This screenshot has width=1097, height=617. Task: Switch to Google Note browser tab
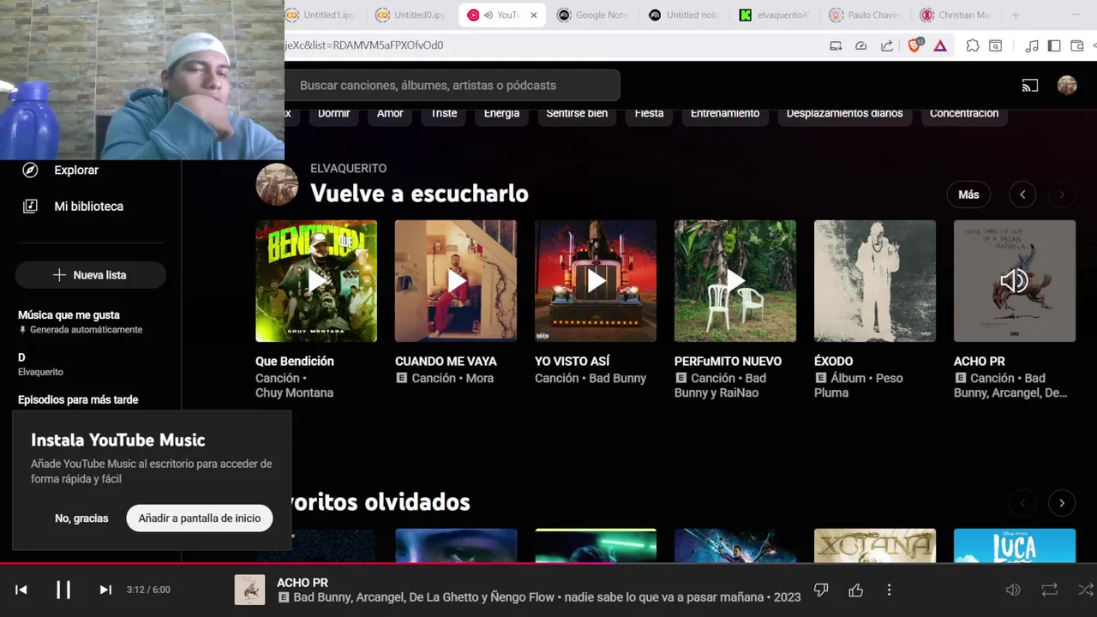coord(593,15)
